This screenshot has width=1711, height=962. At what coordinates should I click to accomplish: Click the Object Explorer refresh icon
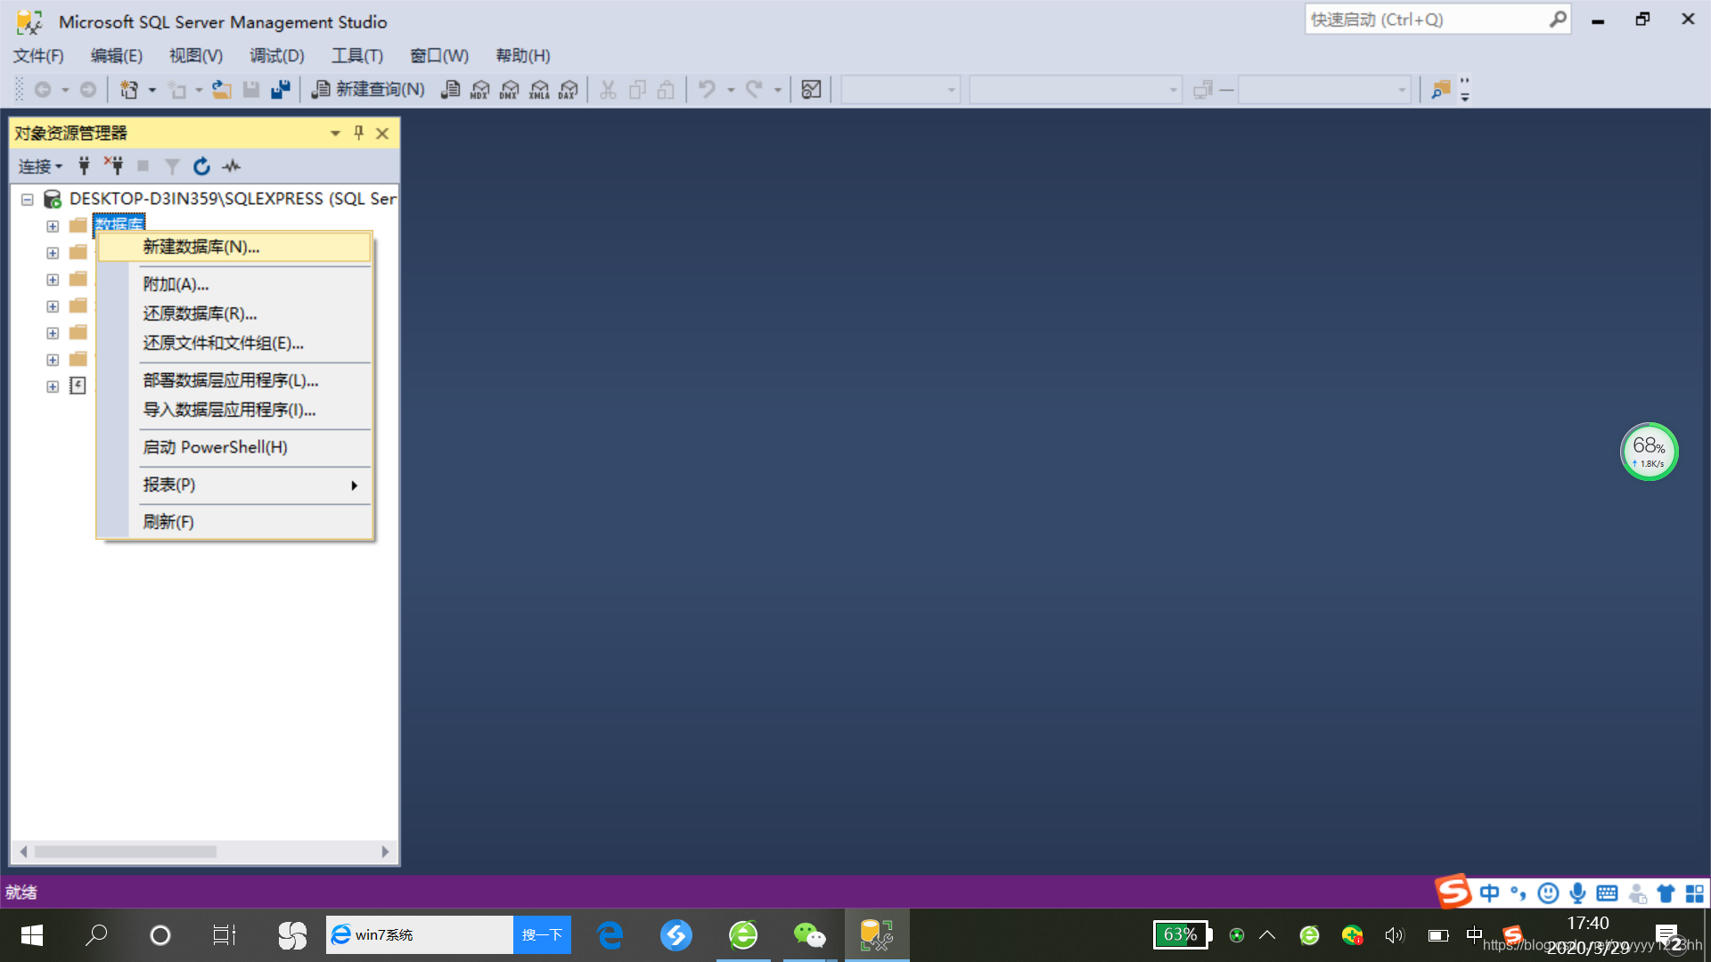click(x=202, y=166)
